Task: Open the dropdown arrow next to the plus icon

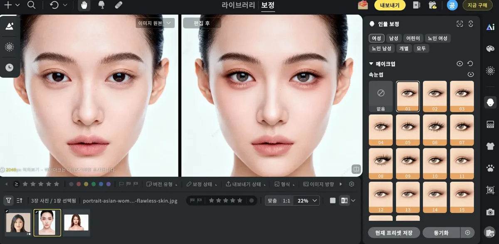Action: coord(17,5)
